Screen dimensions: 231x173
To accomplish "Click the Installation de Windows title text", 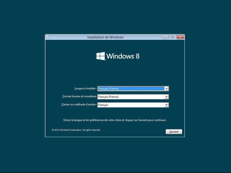I will tap(105, 37).
